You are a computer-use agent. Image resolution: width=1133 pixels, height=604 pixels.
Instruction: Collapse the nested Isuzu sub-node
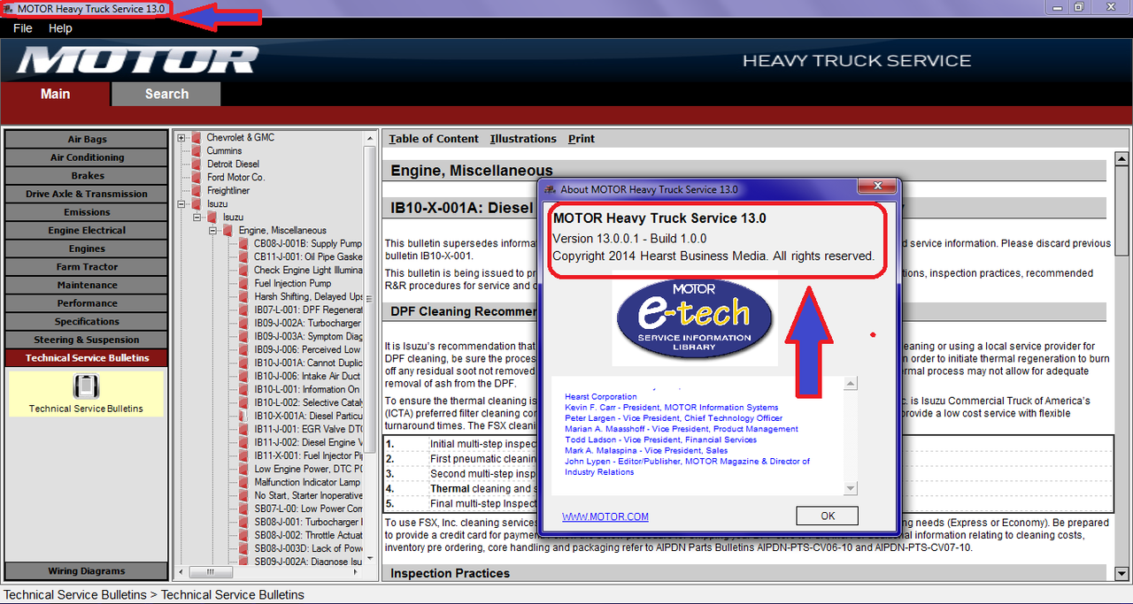pyautogui.click(x=198, y=218)
